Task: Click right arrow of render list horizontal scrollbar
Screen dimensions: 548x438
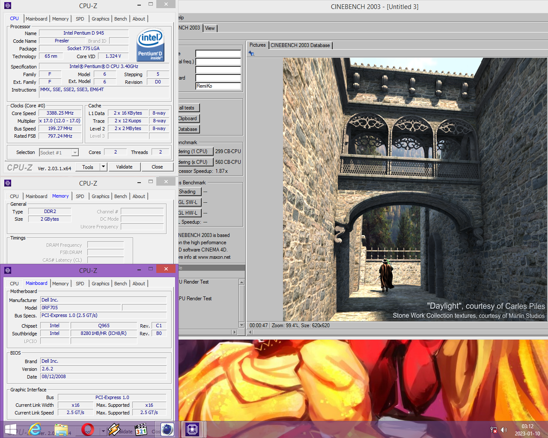Action: 234,332
